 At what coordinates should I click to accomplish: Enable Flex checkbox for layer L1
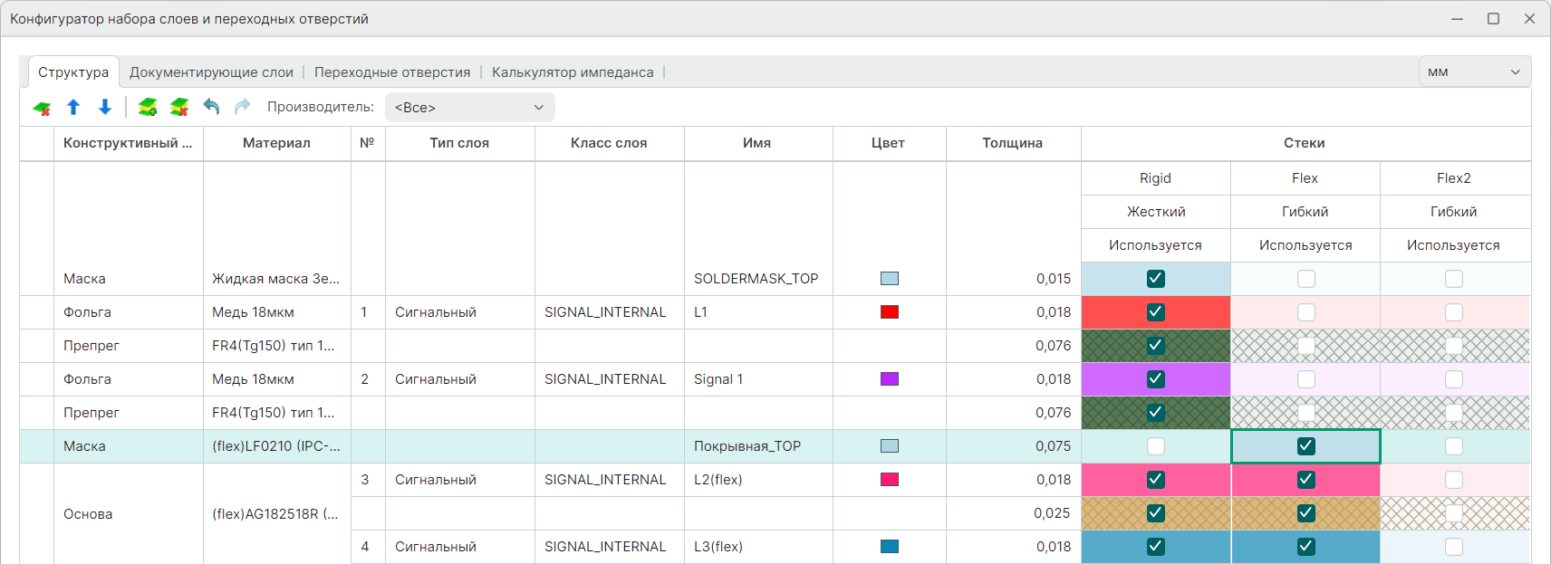pos(1305,312)
